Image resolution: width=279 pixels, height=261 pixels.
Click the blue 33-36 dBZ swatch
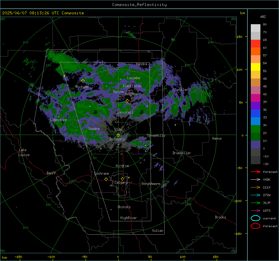(255, 114)
